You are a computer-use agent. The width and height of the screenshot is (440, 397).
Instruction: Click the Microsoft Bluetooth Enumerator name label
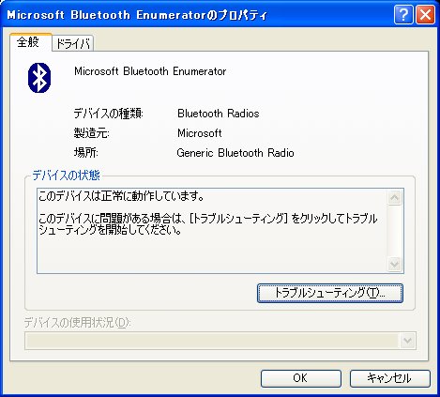pos(150,71)
